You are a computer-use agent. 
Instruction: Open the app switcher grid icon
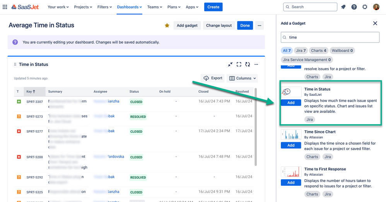click(x=5, y=7)
